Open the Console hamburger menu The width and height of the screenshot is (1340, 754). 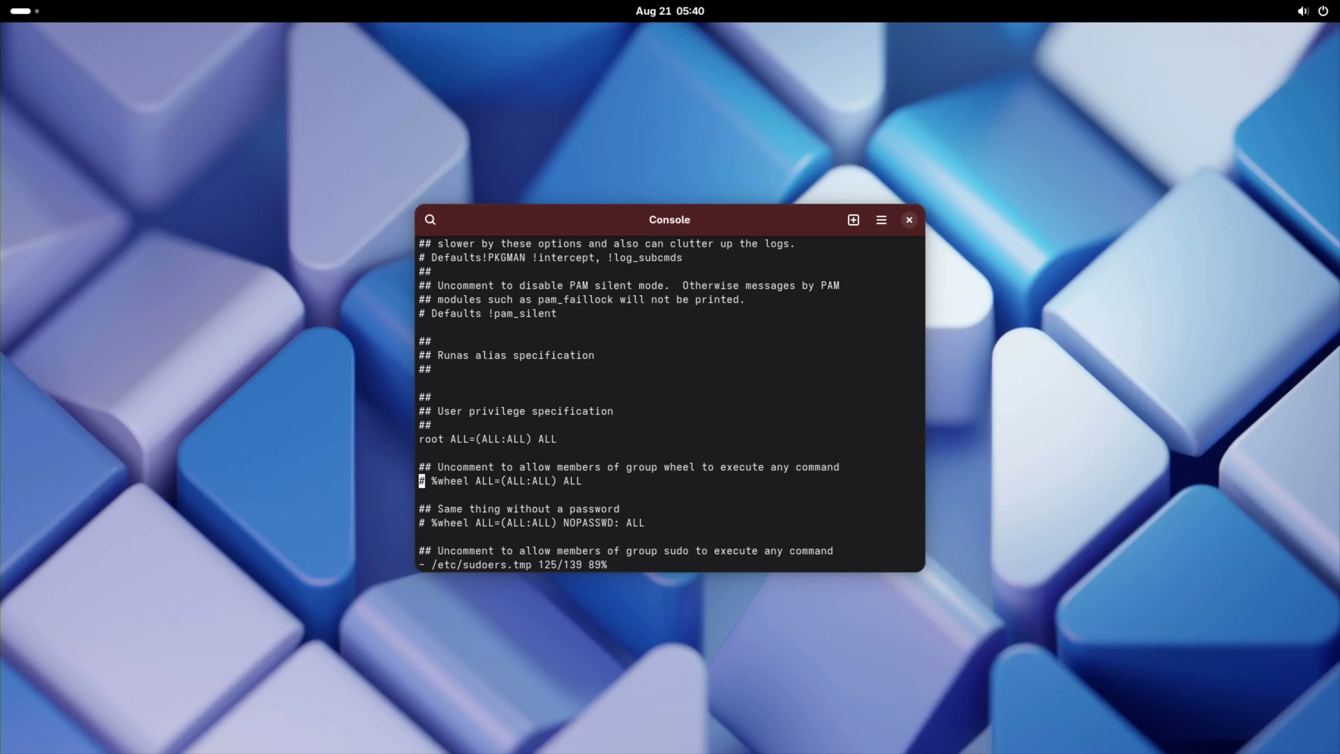point(881,220)
